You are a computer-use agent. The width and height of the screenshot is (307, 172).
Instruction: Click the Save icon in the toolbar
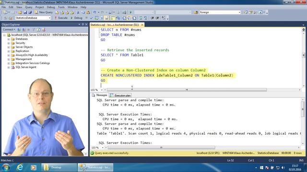pos(25,12)
